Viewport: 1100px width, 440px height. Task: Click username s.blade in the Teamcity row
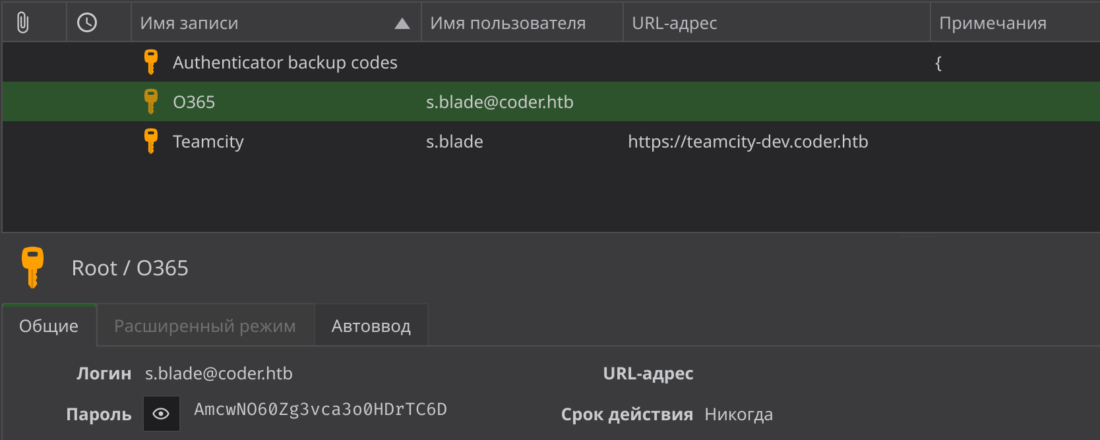(454, 142)
